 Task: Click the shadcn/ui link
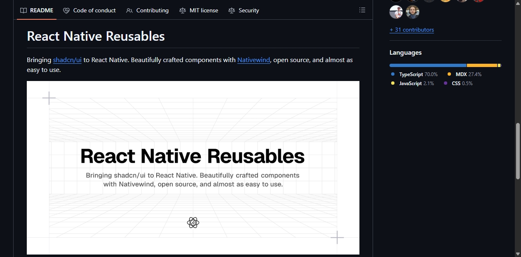67,60
